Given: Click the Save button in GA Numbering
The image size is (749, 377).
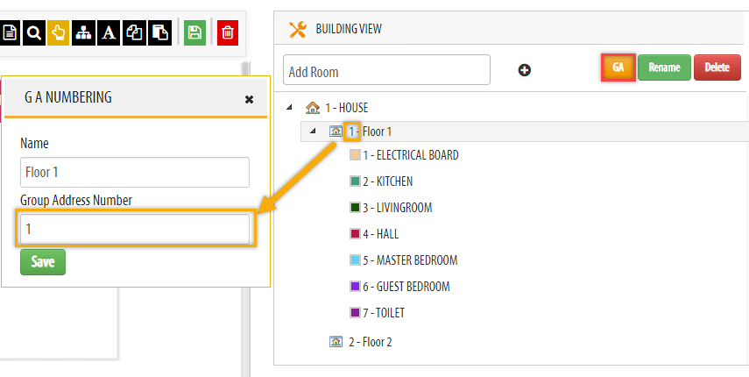Looking at the screenshot, I should point(43,262).
